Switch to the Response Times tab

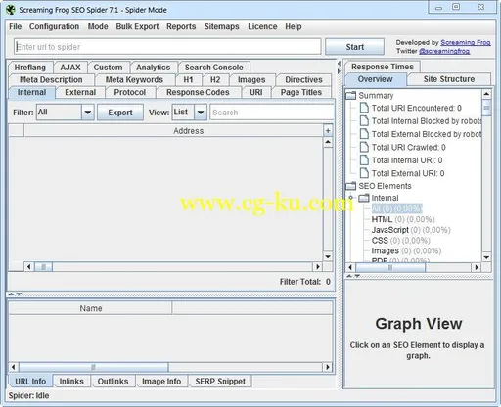tap(383, 67)
